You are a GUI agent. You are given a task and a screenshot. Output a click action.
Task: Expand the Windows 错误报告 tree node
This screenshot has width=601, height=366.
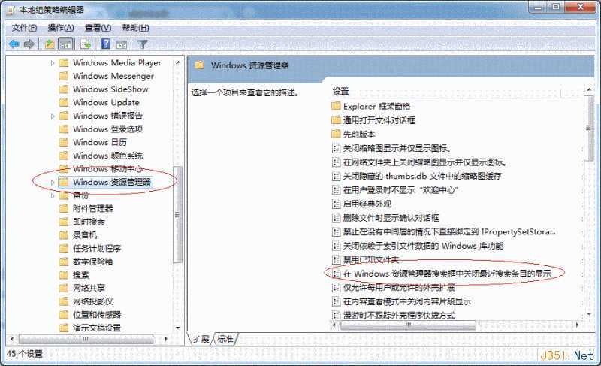(x=53, y=116)
